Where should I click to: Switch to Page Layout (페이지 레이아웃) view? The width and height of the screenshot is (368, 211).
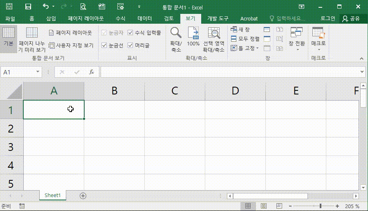(70, 33)
